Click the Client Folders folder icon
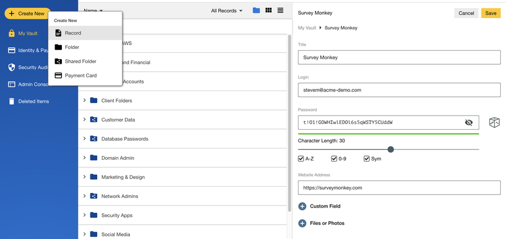Screen dimensions: 506x239 [94, 101]
